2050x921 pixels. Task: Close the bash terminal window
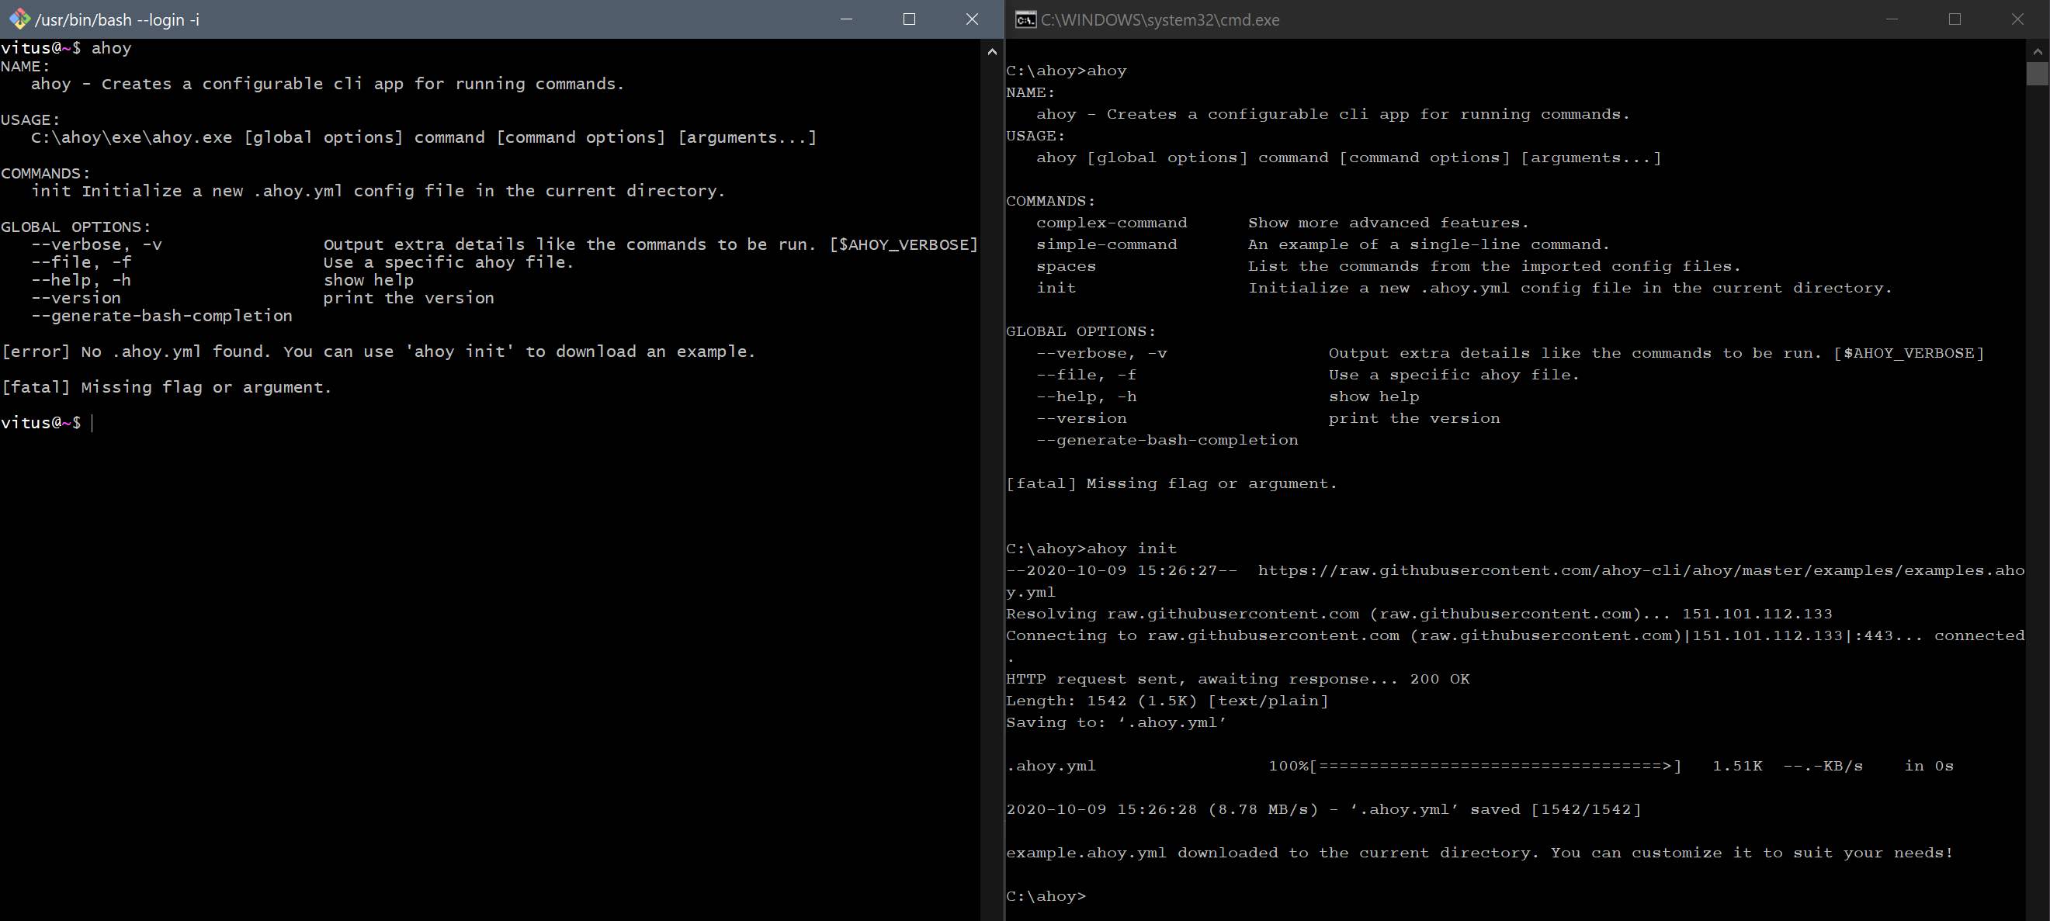973,19
